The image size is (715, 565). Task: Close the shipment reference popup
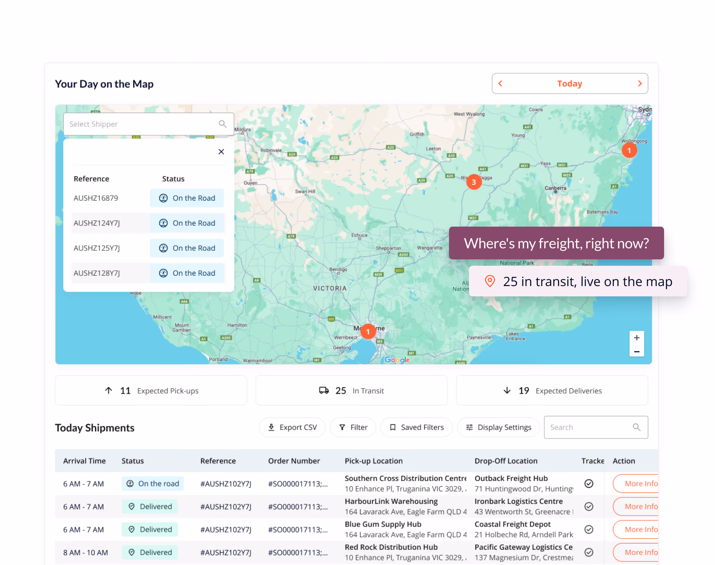pos(221,152)
